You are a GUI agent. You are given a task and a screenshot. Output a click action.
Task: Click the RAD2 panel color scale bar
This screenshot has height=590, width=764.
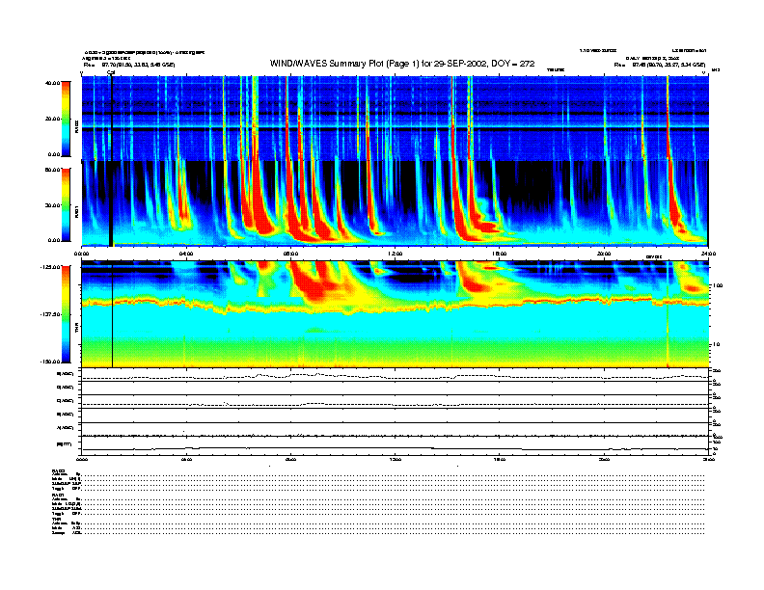[66, 119]
